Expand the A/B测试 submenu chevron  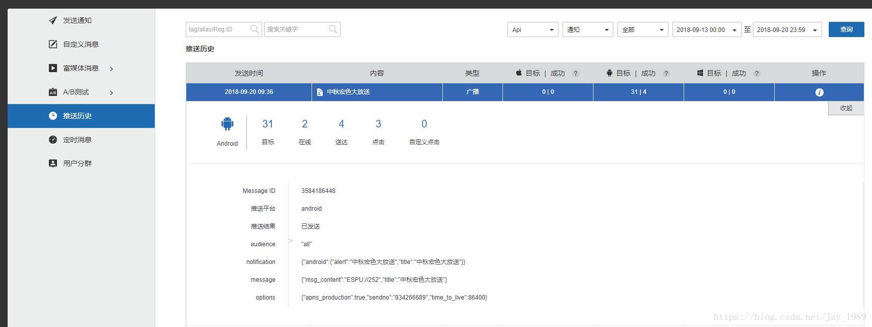[111, 92]
